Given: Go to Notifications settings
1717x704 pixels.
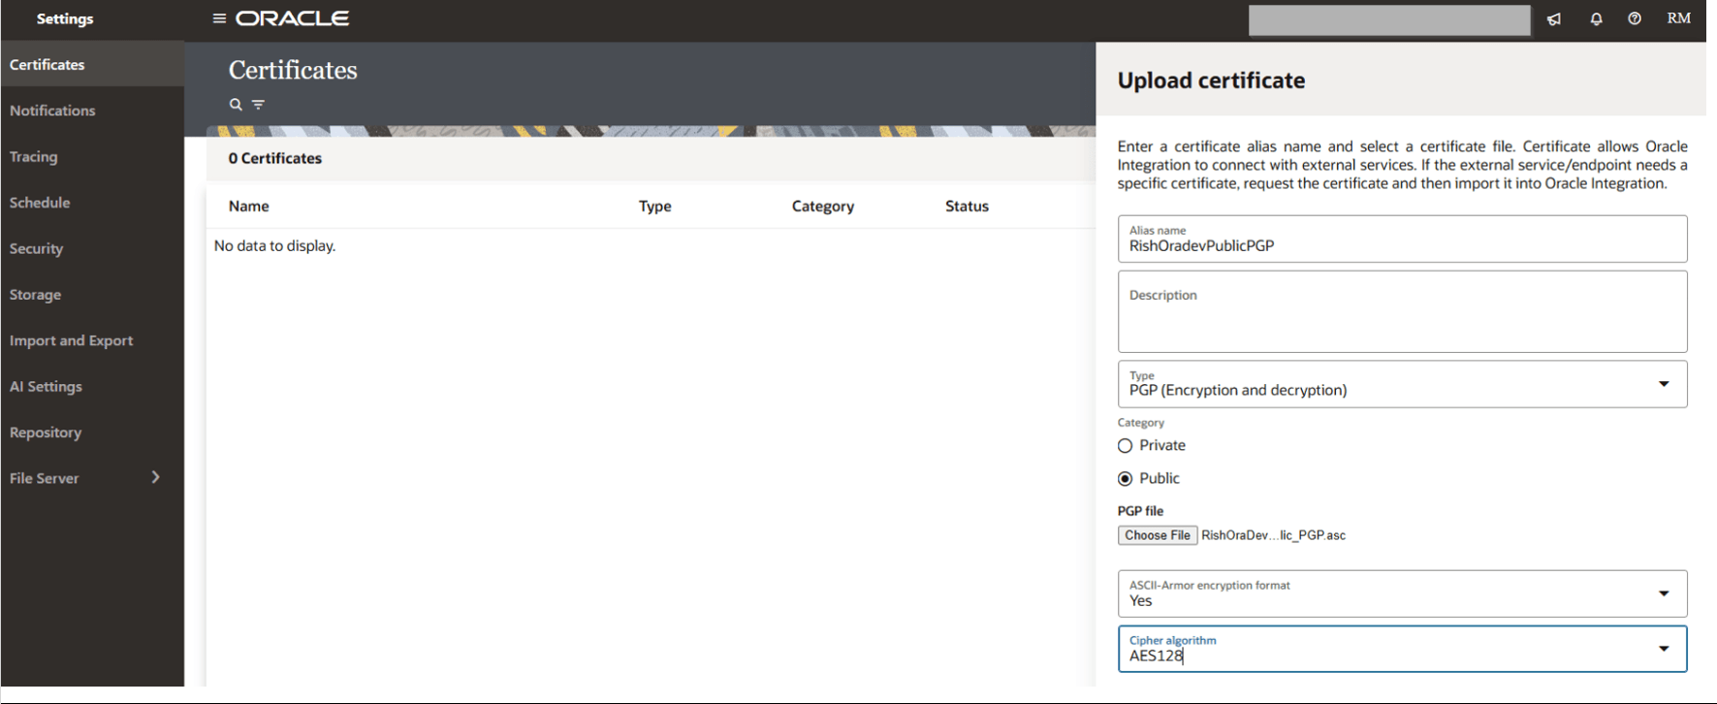Looking at the screenshot, I should pyautogui.click(x=52, y=111).
